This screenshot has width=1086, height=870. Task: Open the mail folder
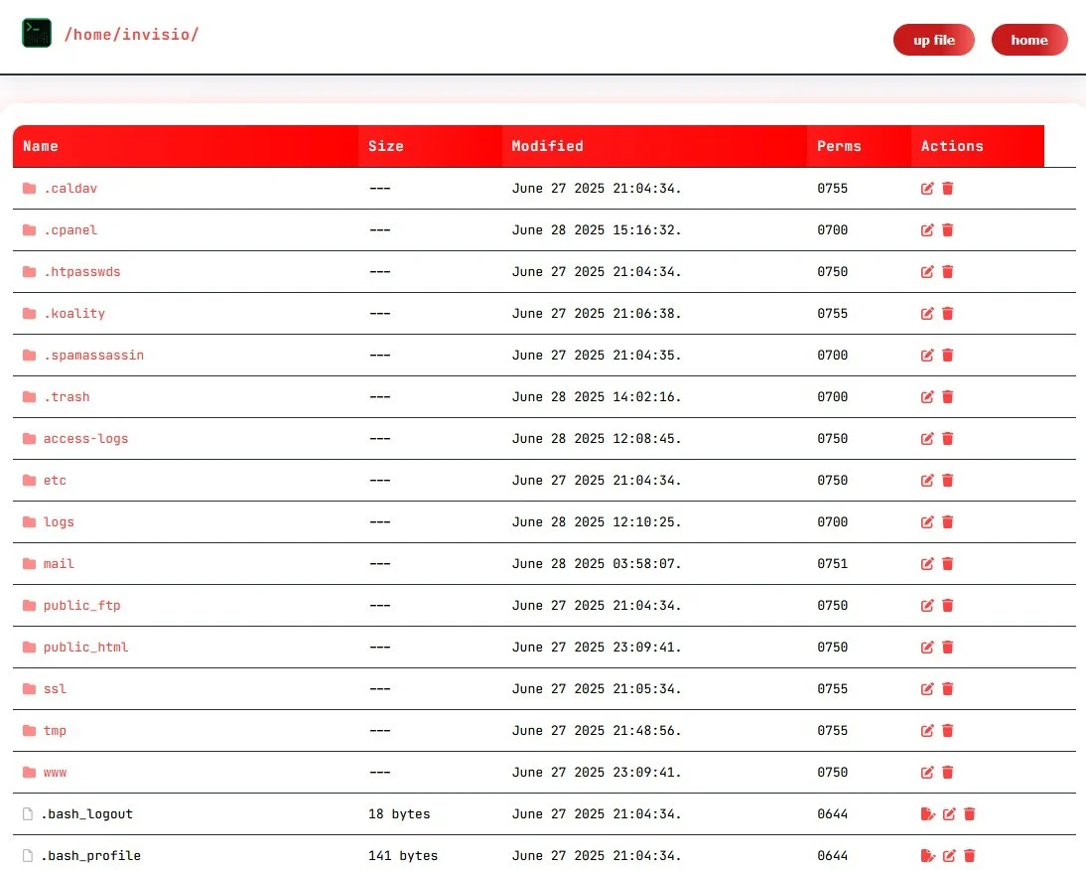(x=58, y=563)
